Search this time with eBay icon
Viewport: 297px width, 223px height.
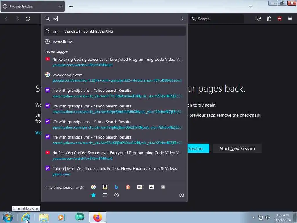pos(140,187)
